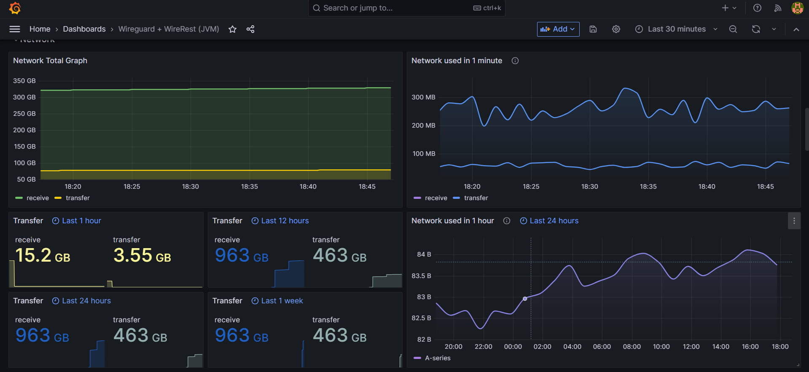Screen dimensions: 809x372
Task: Toggle A-series in hourly network legend
Action: [438, 358]
